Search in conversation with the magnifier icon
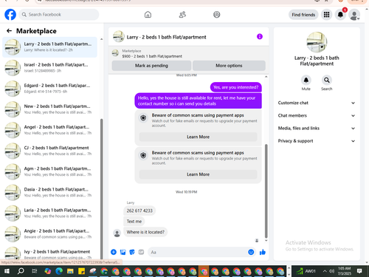The height and width of the screenshot is (277, 369). coord(327,80)
